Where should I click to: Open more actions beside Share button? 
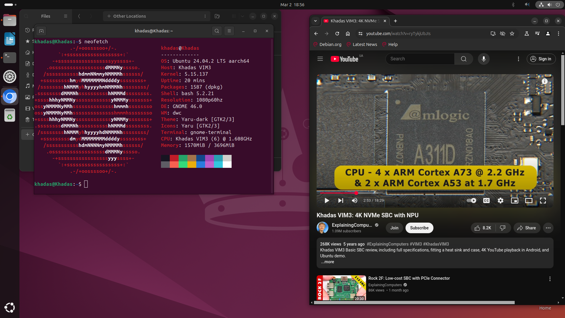(x=548, y=228)
